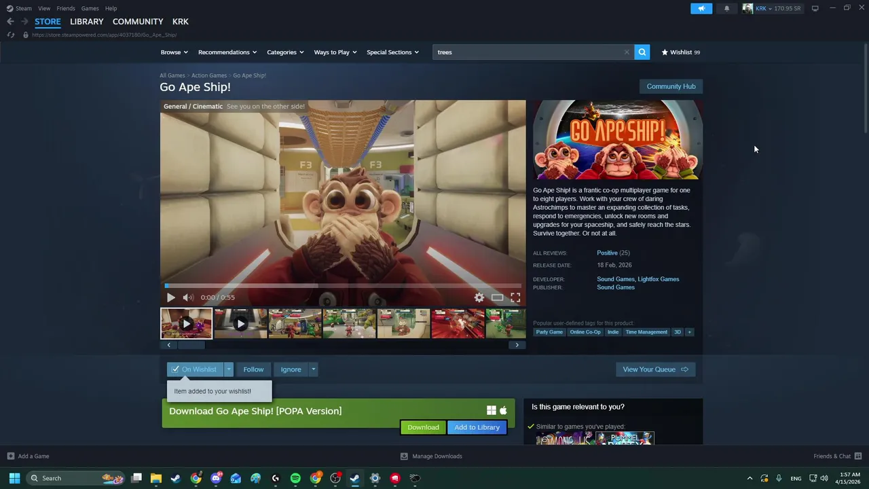869x489 pixels.
Task: Play the trailer video
Action: click(x=170, y=297)
